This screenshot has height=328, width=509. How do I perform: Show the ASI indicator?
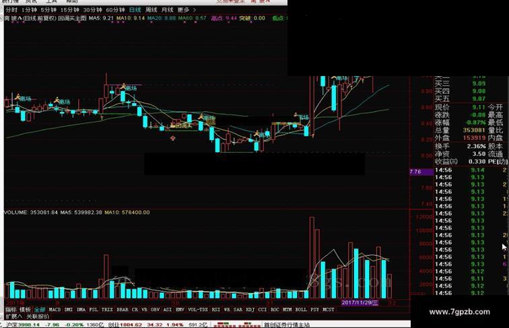(x=168, y=310)
